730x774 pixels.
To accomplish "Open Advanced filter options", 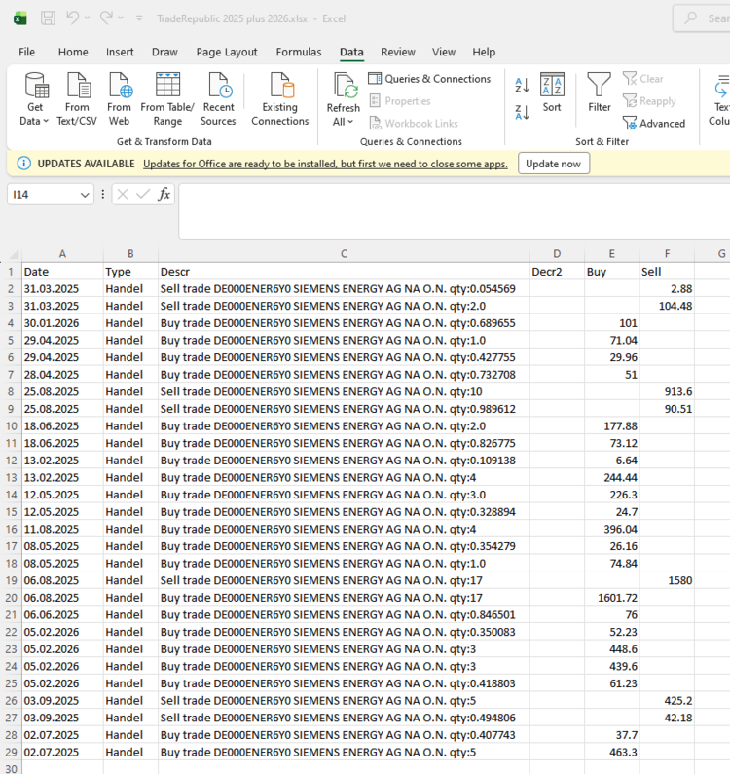I will click(653, 124).
